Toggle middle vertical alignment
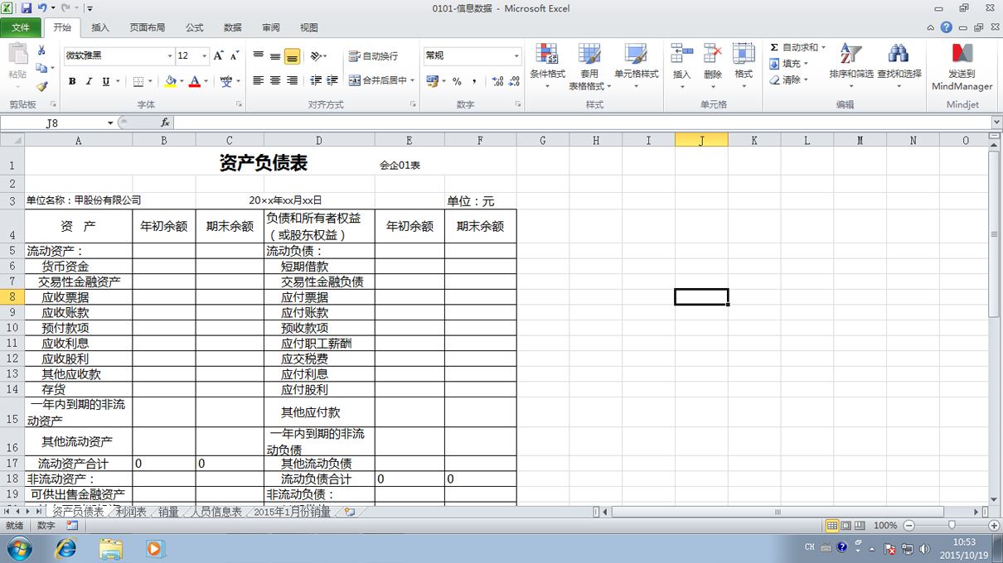 [275, 56]
